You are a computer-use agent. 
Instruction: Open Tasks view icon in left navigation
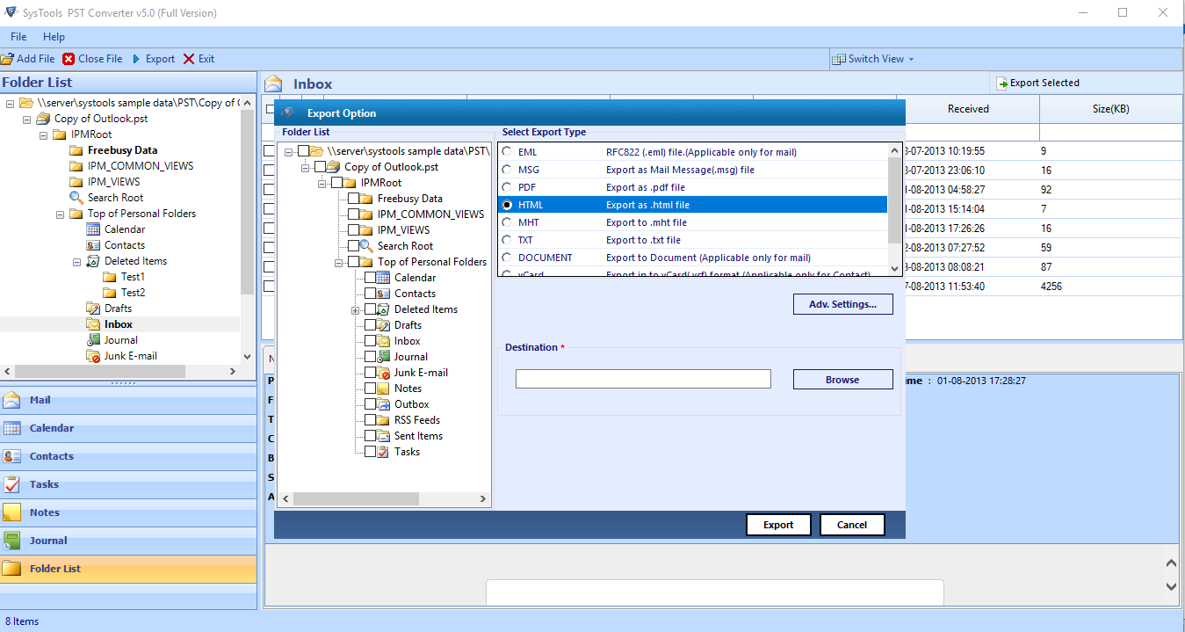(x=12, y=484)
